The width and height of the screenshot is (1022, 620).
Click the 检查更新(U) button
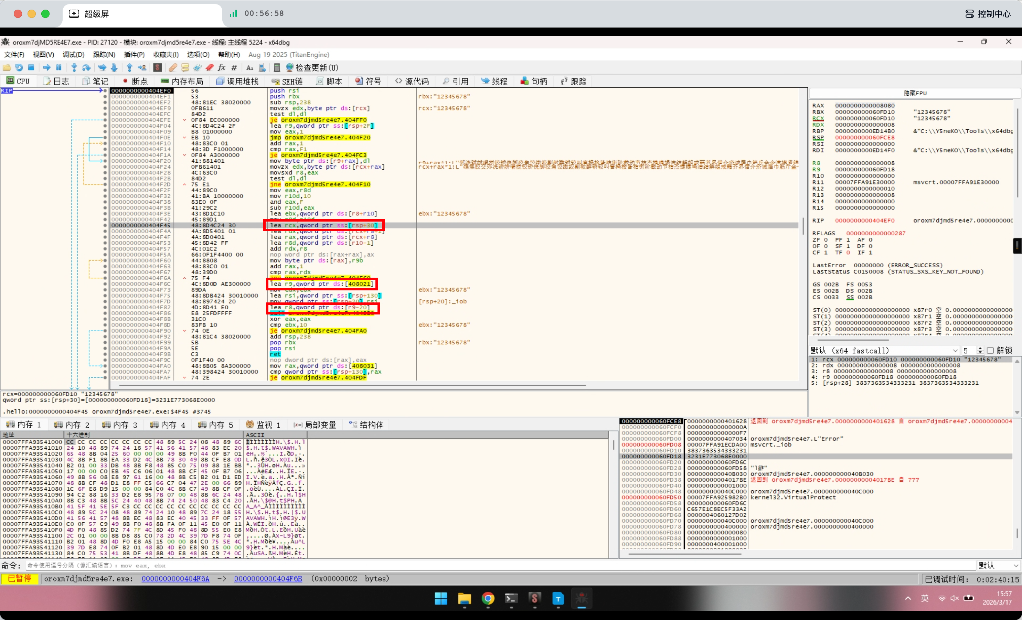pos(312,67)
